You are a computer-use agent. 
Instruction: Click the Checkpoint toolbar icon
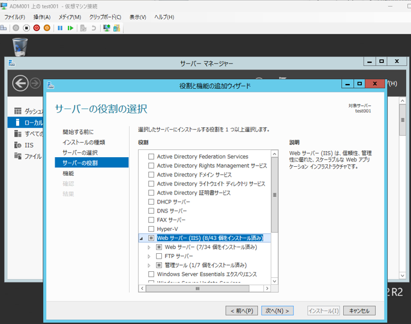[83, 28]
